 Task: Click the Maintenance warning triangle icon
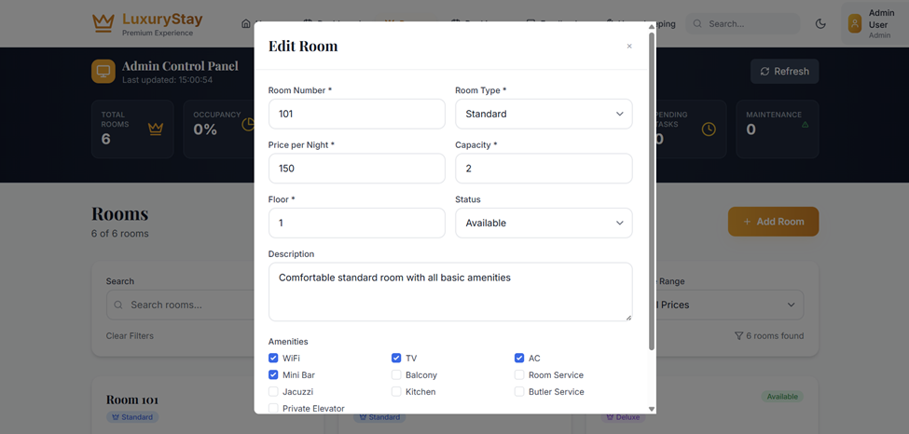tap(805, 124)
